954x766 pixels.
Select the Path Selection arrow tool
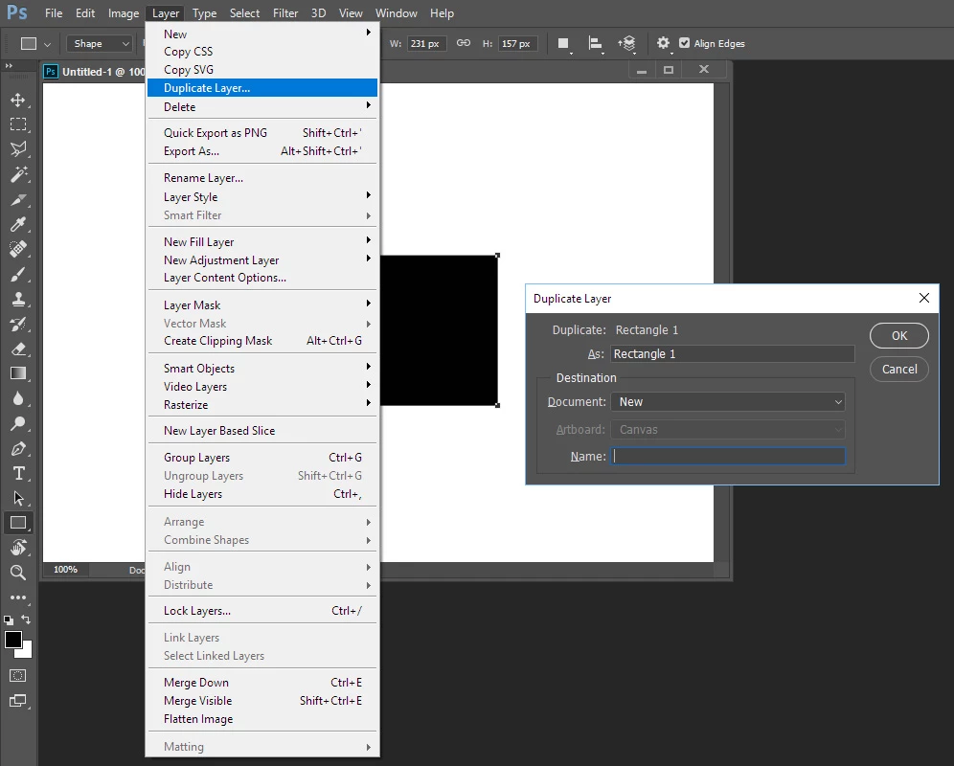18,498
